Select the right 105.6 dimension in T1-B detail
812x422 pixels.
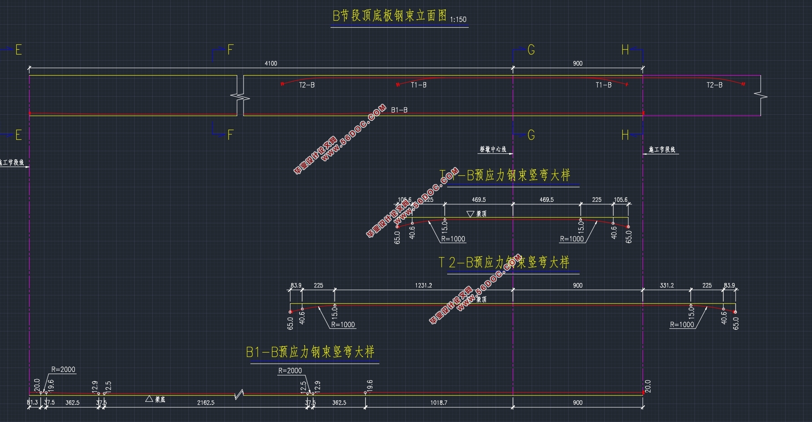(621, 200)
